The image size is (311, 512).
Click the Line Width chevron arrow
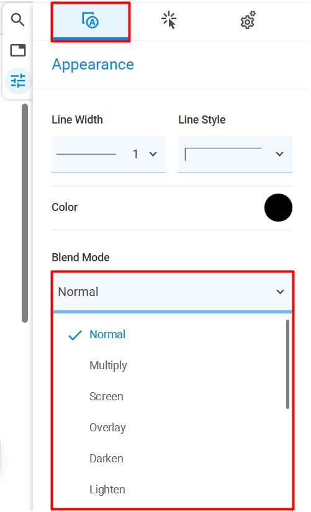click(153, 154)
